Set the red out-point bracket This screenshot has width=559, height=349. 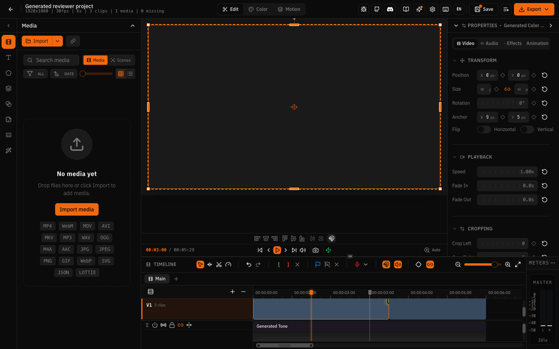coord(288,264)
